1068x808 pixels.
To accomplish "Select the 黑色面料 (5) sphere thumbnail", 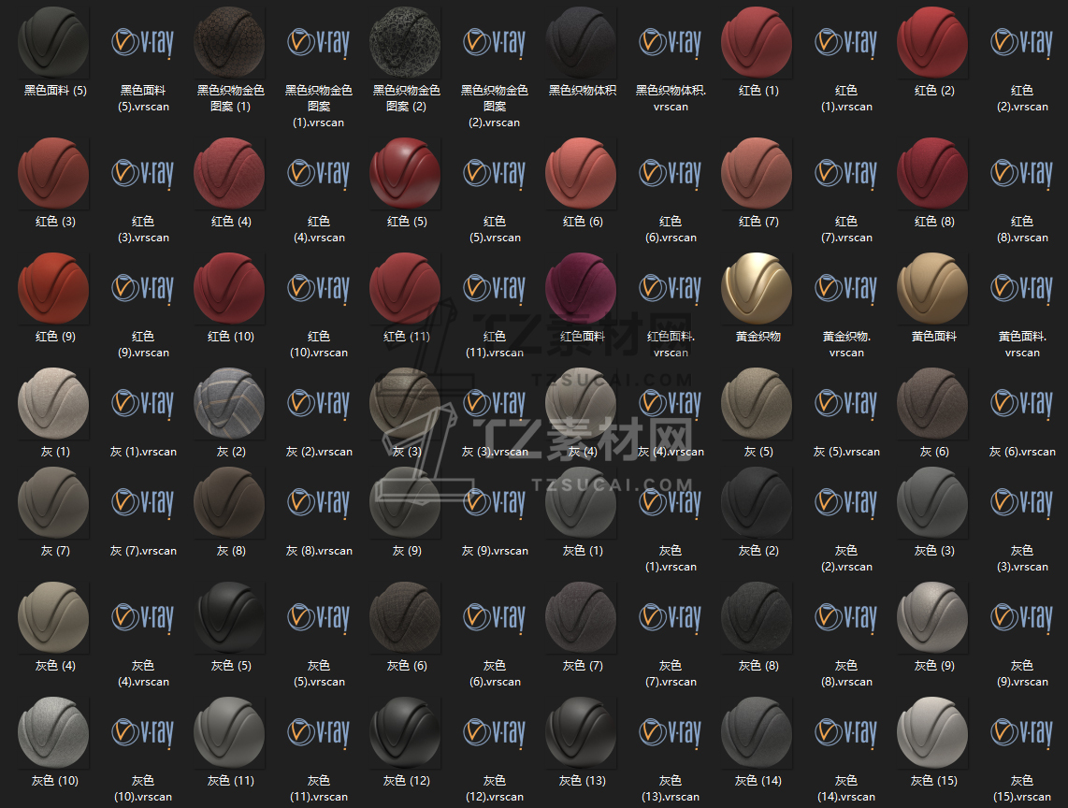I will point(54,42).
